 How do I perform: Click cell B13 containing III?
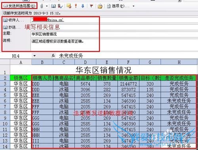pyautogui.click(x=42, y=141)
